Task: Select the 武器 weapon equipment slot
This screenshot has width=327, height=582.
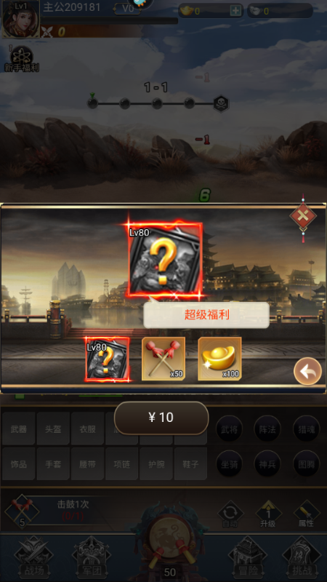Action: pos(19,428)
